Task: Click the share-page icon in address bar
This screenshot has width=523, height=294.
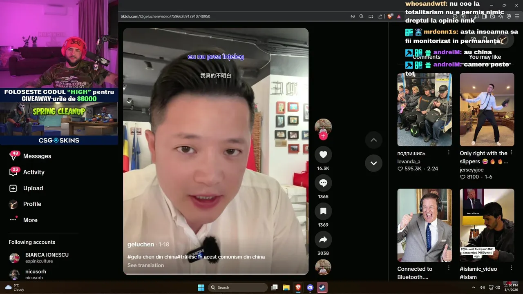Action: tap(380, 16)
